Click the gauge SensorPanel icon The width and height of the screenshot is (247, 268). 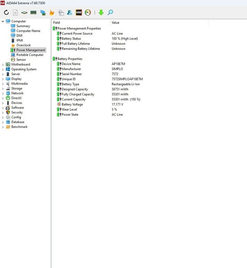[x=88, y=13]
